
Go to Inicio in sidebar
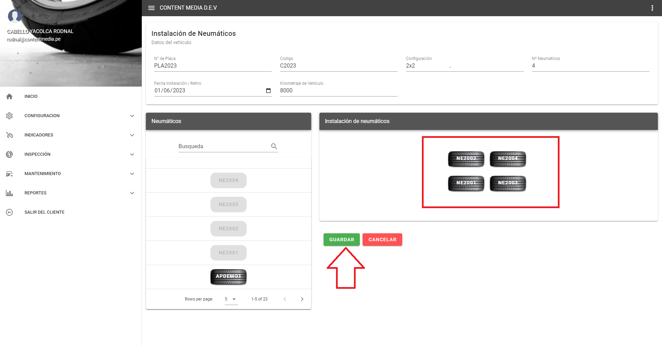pyautogui.click(x=31, y=96)
